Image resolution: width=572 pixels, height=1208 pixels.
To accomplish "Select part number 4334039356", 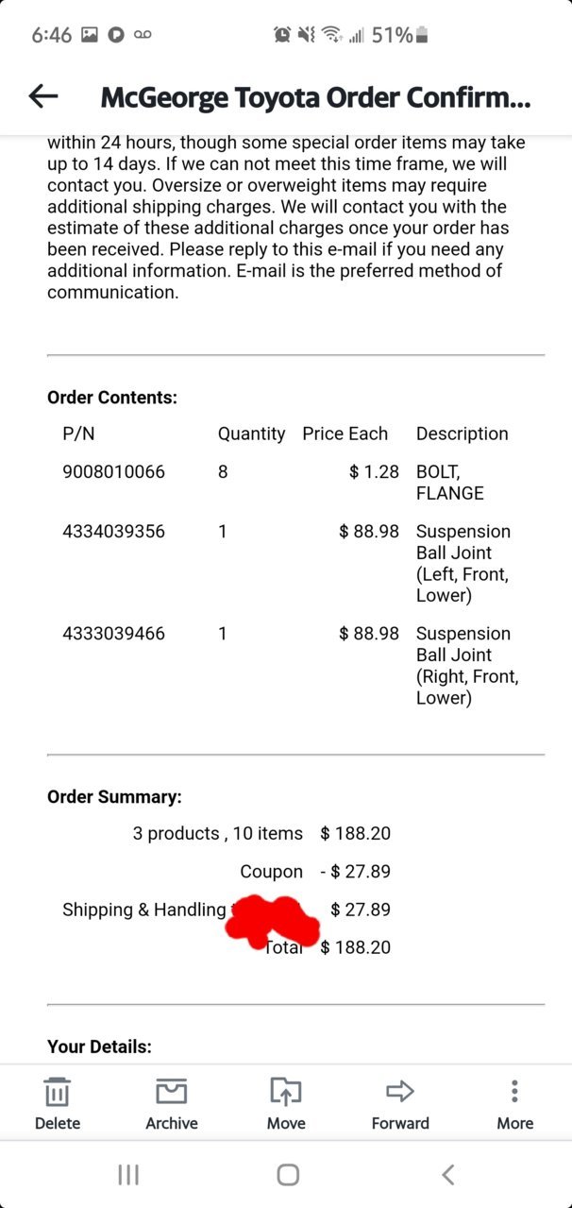I will tap(113, 532).
